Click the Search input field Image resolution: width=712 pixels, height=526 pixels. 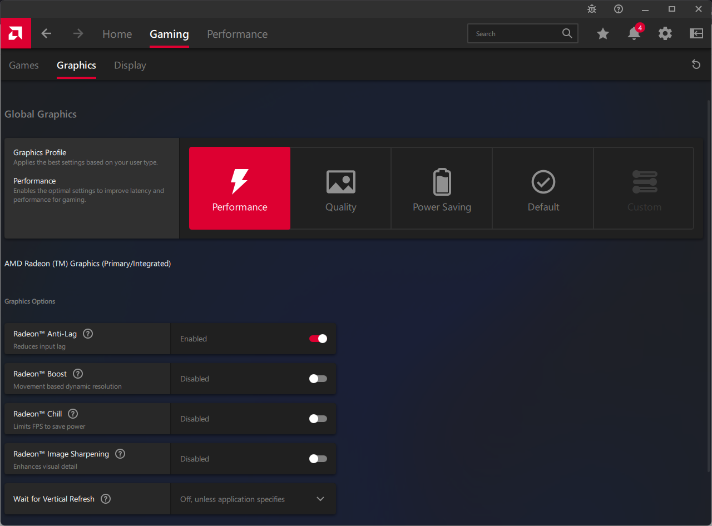coord(515,33)
